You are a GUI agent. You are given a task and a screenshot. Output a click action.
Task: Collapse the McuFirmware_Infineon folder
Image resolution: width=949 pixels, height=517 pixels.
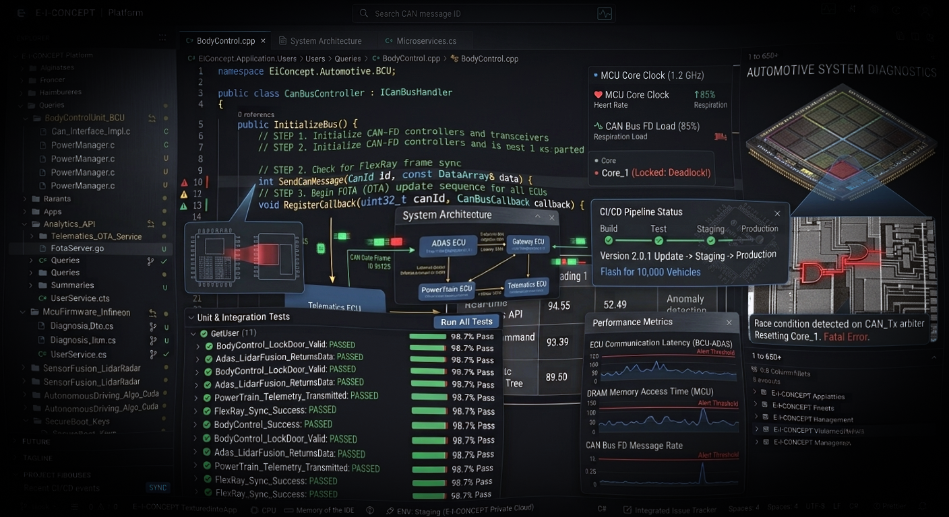point(24,312)
